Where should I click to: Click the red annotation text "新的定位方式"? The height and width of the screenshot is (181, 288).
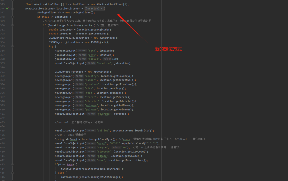coord(168,49)
